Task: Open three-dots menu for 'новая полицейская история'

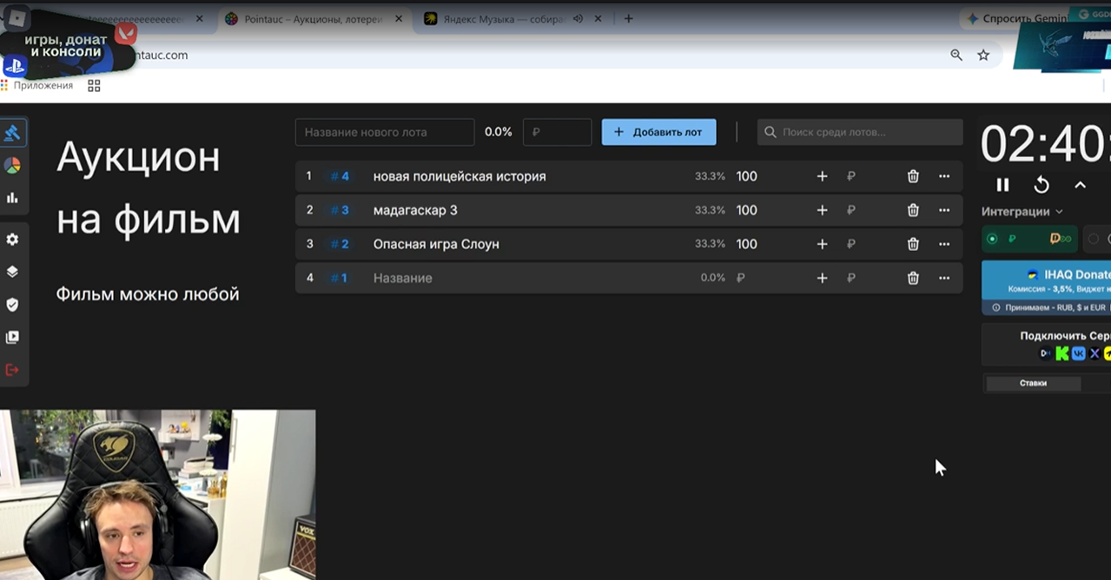Action: point(944,176)
